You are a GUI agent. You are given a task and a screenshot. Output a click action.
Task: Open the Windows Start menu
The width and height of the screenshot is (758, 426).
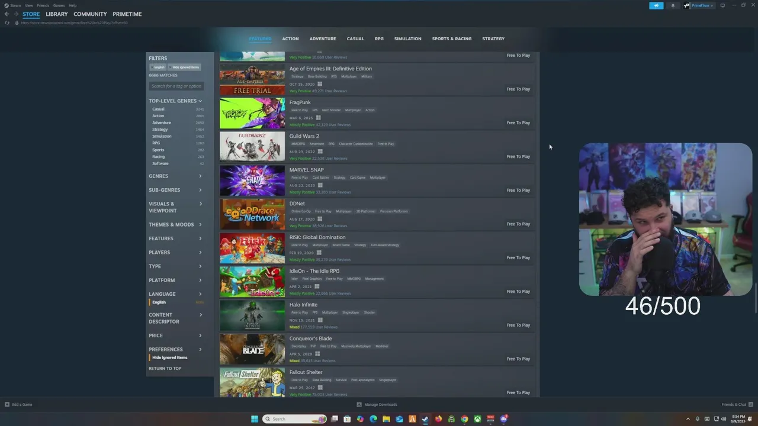click(255, 419)
